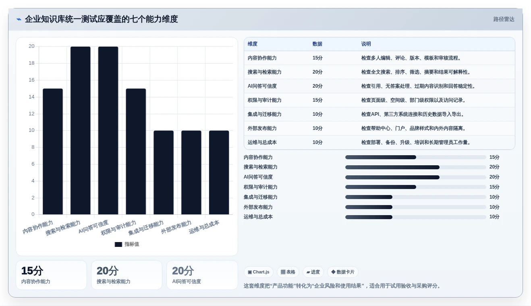
Task: Click description 检查API、第三方系统连接和历史数据导入导出
Action: click(414, 114)
